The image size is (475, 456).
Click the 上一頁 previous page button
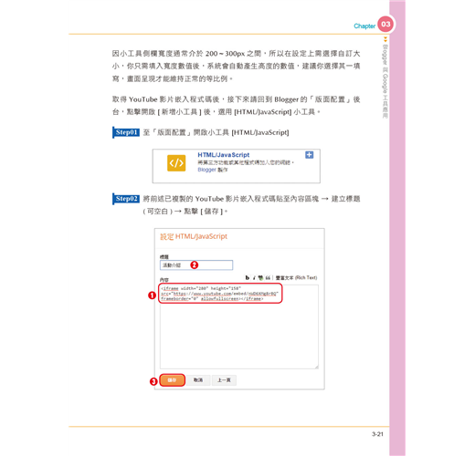(x=224, y=380)
